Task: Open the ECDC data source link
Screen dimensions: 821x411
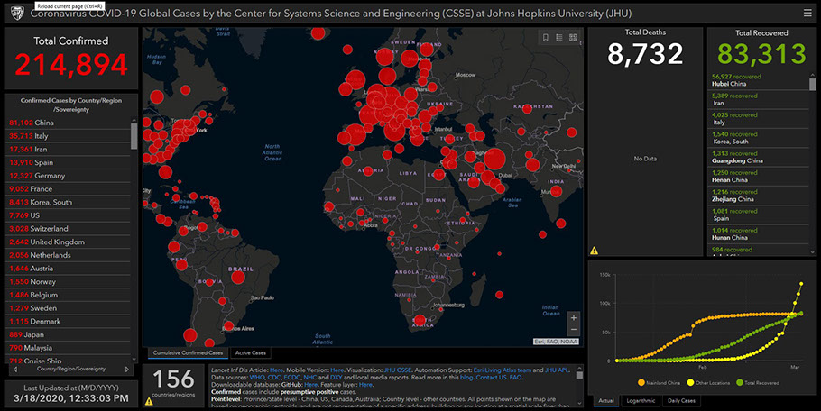Action: (291, 378)
